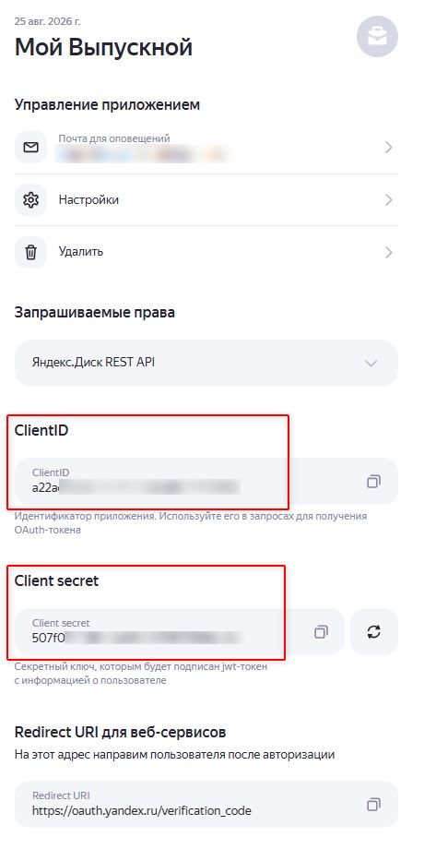Copy the Client secret value
This screenshot has height=849, width=424.
(x=322, y=632)
